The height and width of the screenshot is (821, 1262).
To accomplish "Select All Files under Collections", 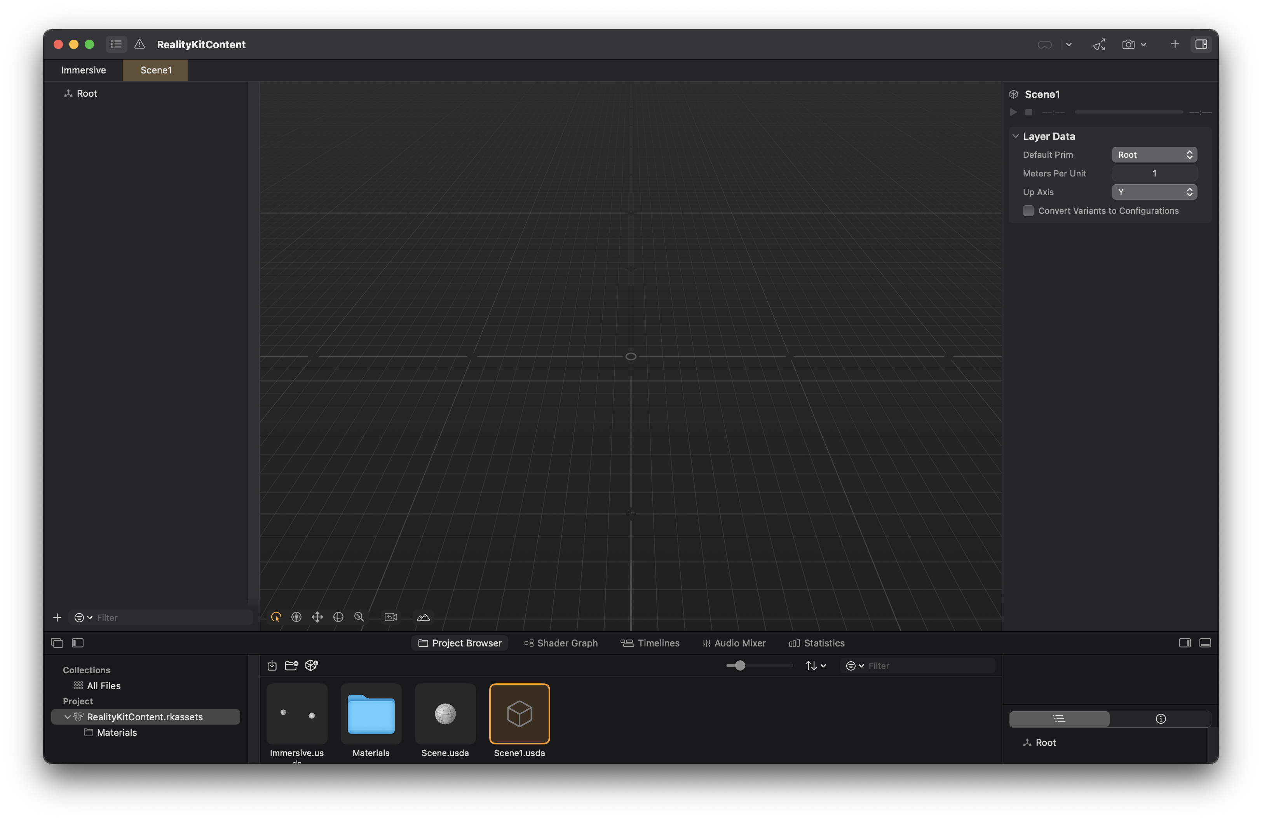I will click(103, 686).
